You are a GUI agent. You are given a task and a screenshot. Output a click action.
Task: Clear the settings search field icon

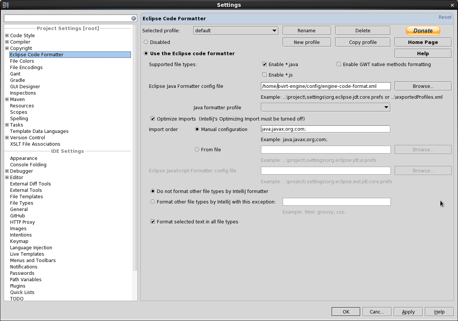(134, 18)
